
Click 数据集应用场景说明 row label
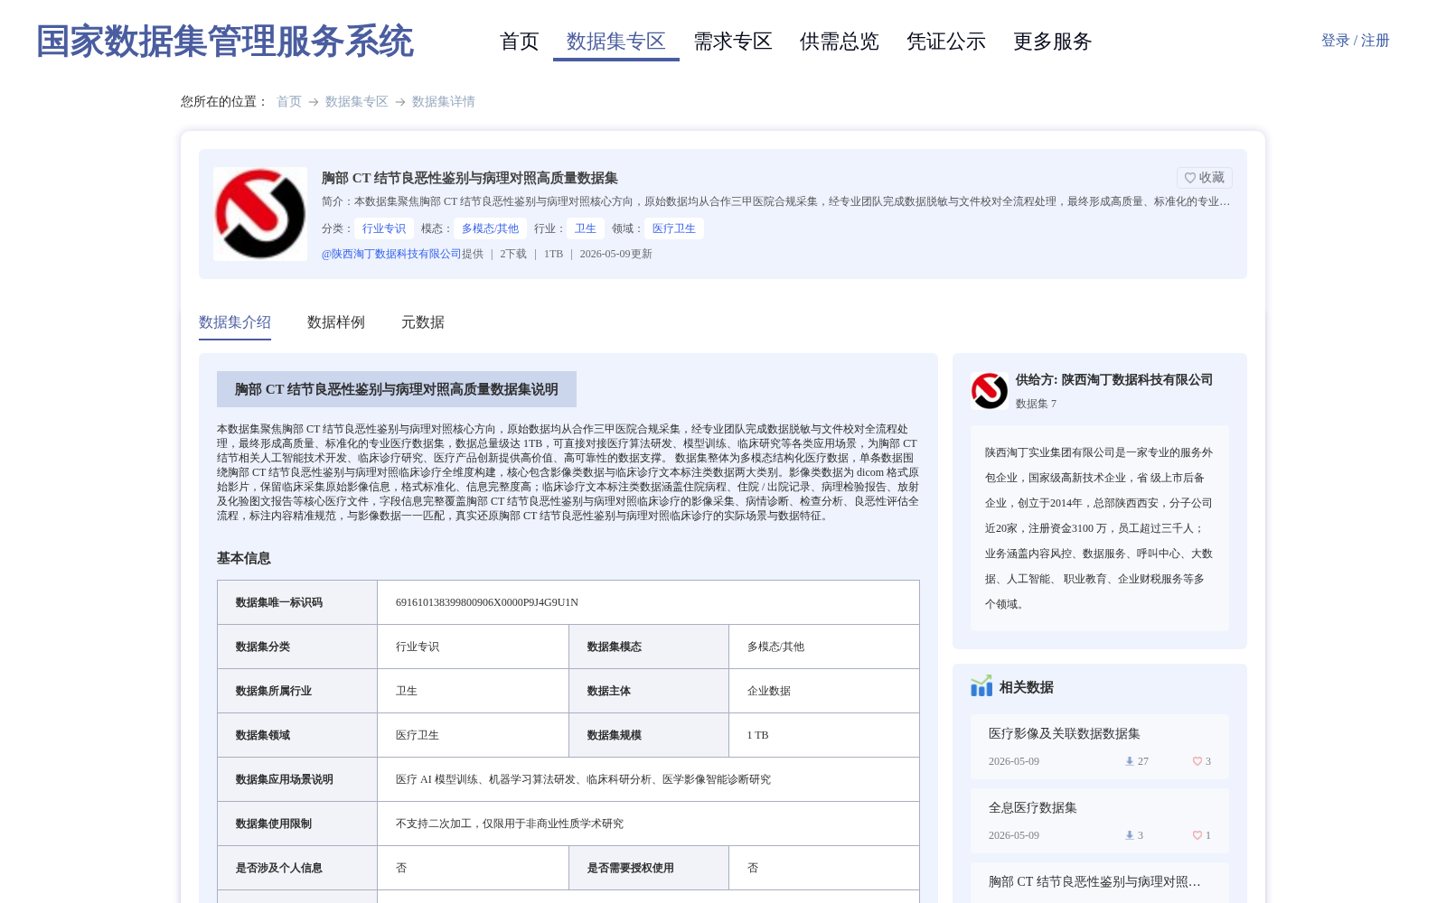(297, 779)
